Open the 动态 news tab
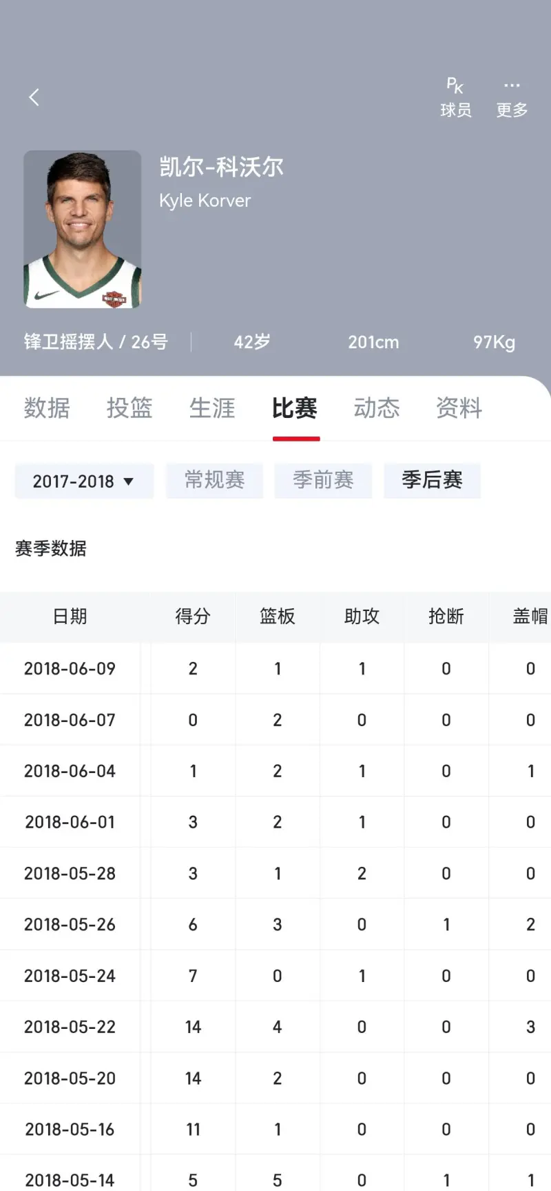551x1191 pixels. tap(377, 408)
